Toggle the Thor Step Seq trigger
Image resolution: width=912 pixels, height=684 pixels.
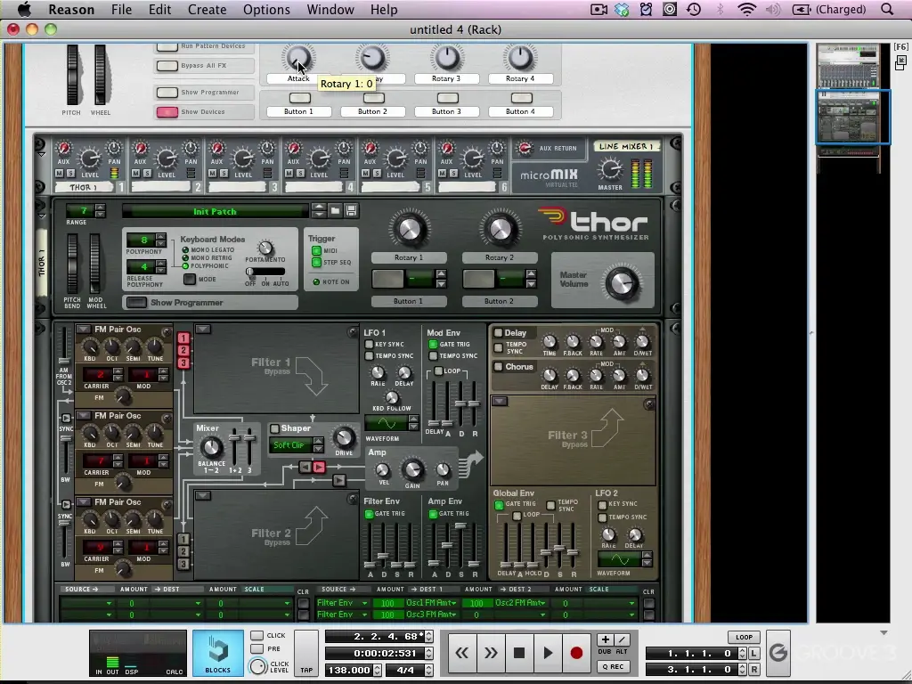pyautogui.click(x=316, y=263)
